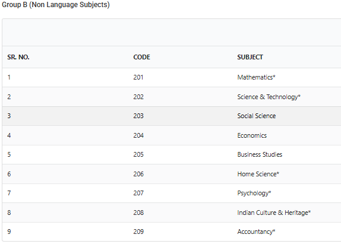Image resolution: width=341 pixels, height=244 pixels.
Task: Click the code 209 cell
Action: [138, 232]
